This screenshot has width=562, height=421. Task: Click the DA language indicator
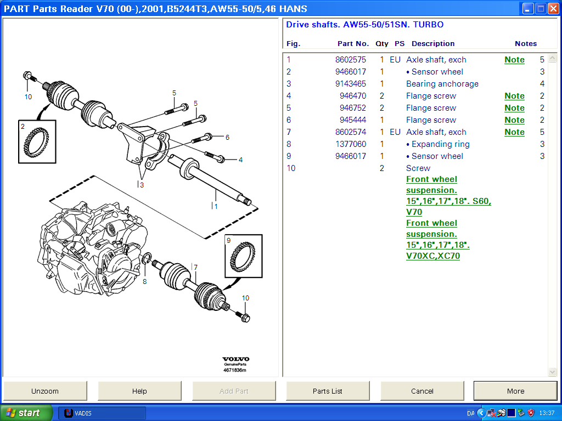coord(470,413)
